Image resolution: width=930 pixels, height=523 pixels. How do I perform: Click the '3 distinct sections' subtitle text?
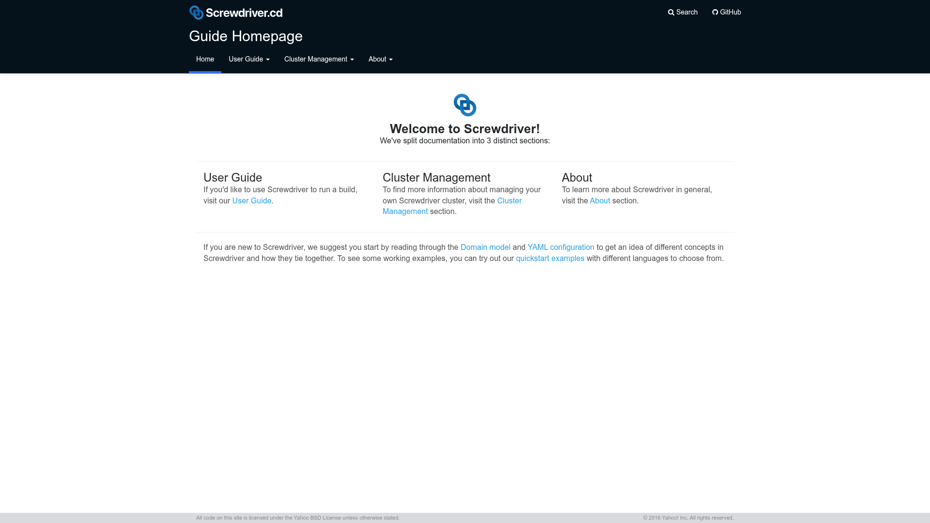tap(465, 141)
